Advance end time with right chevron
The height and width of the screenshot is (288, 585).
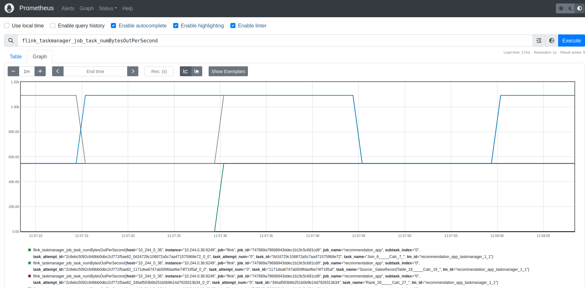tap(133, 71)
